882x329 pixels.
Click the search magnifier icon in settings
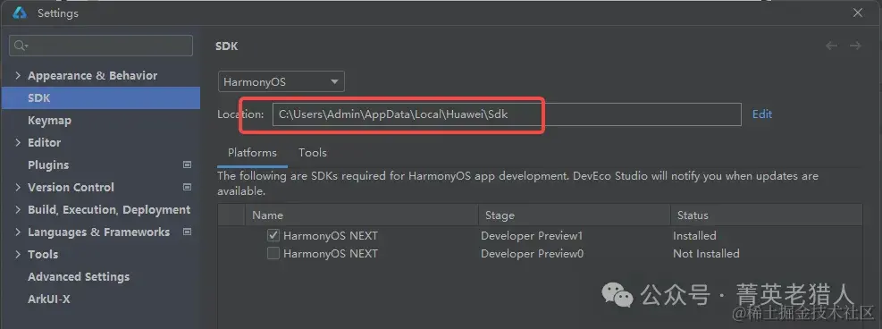pos(21,46)
